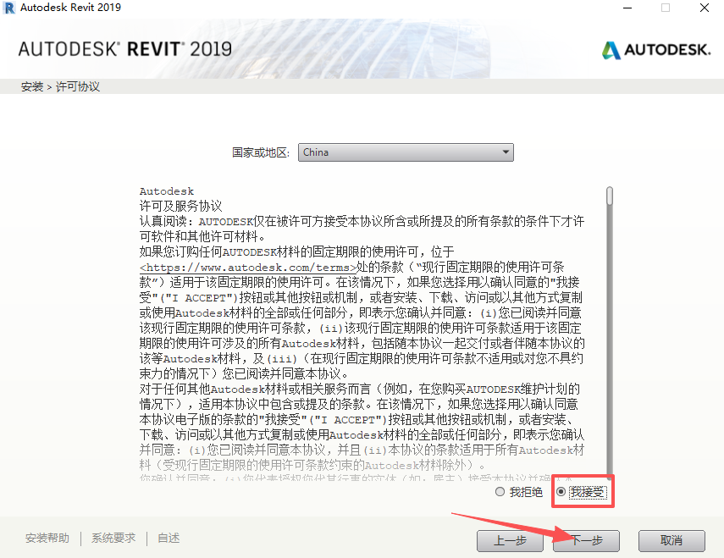Screen dimensions: 724x558
Task: Open the 安装帮助 link
Action: pyautogui.click(x=47, y=538)
